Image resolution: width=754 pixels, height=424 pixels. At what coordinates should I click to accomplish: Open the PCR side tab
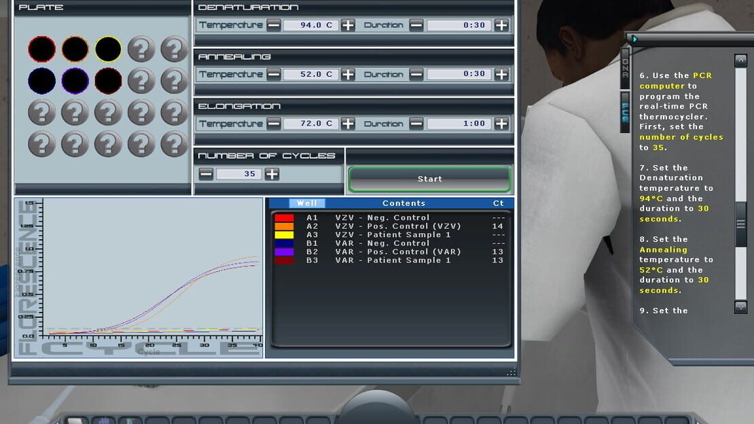point(625,113)
